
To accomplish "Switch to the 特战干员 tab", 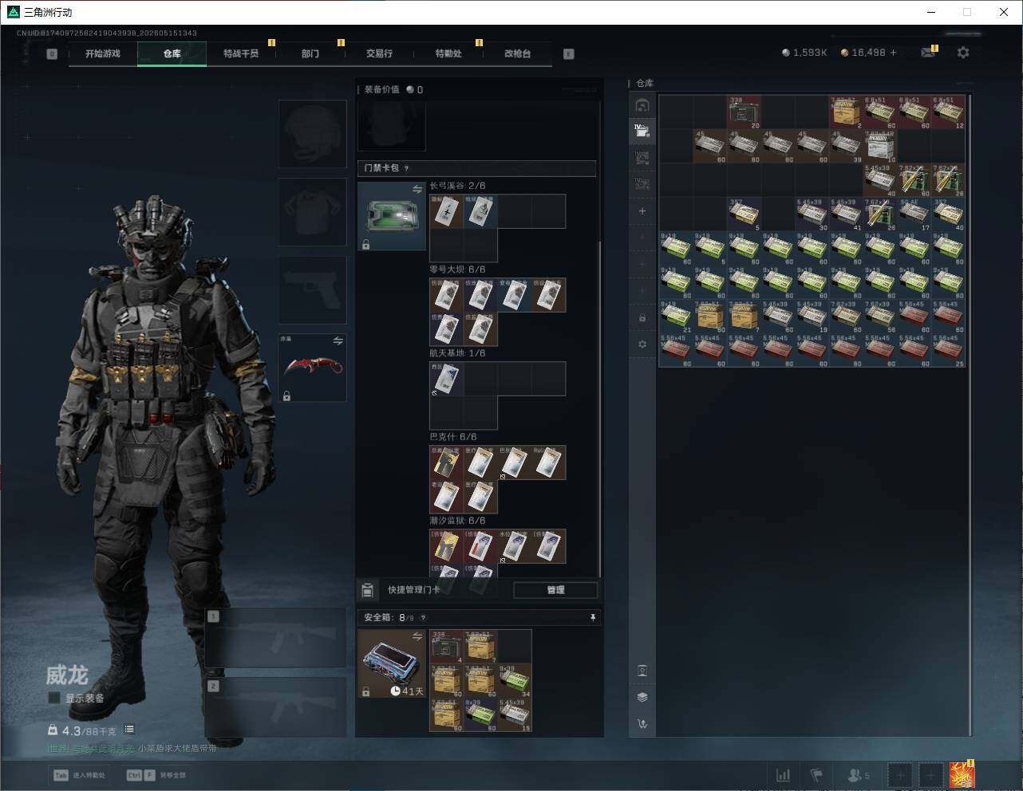I will click(x=241, y=53).
